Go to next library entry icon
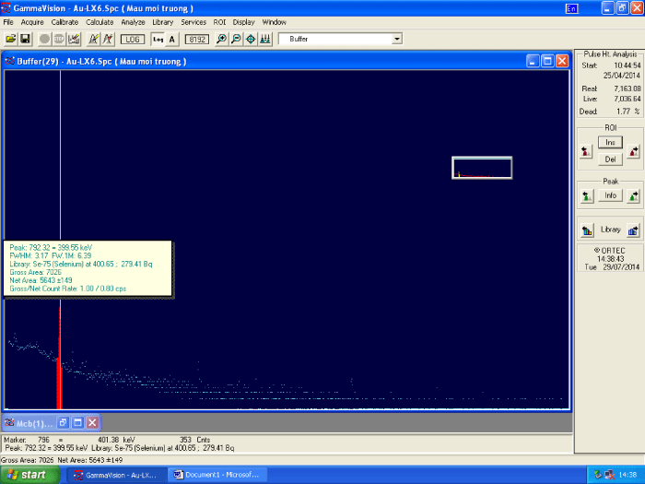645x484 pixels. (633, 230)
